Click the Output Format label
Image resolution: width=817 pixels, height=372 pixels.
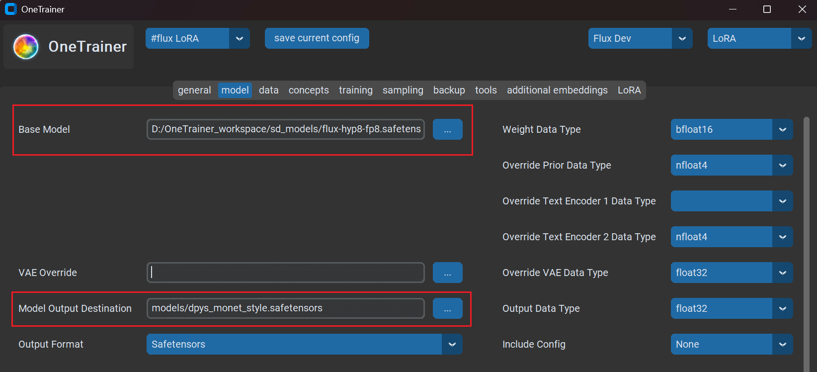click(x=51, y=344)
